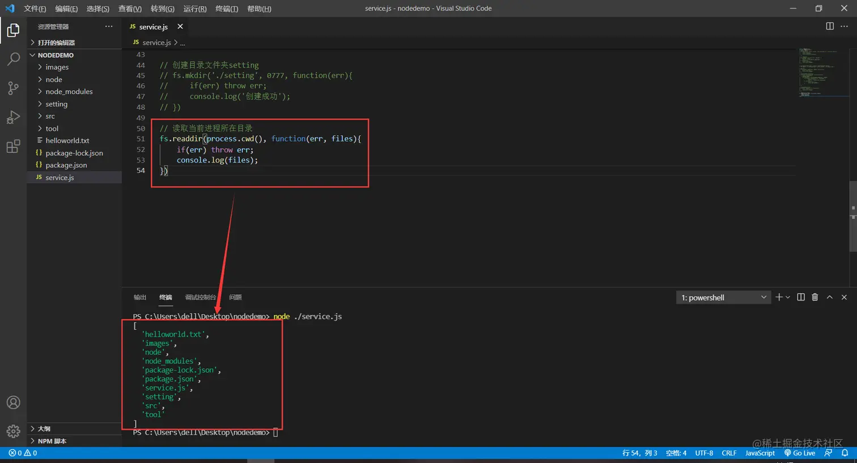
Task: Open the 文件(F) menu
Action: click(x=35, y=8)
